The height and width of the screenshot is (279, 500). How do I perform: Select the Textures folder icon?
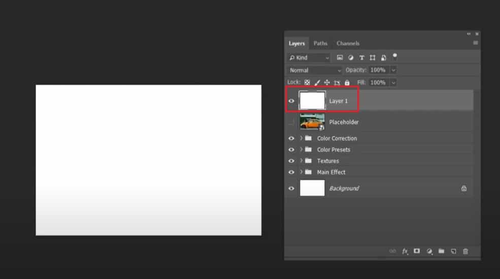(x=308, y=160)
